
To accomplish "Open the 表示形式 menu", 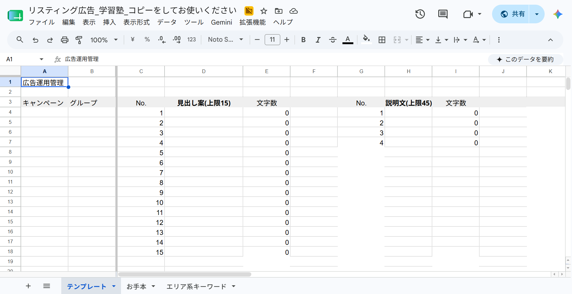I will coord(137,22).
